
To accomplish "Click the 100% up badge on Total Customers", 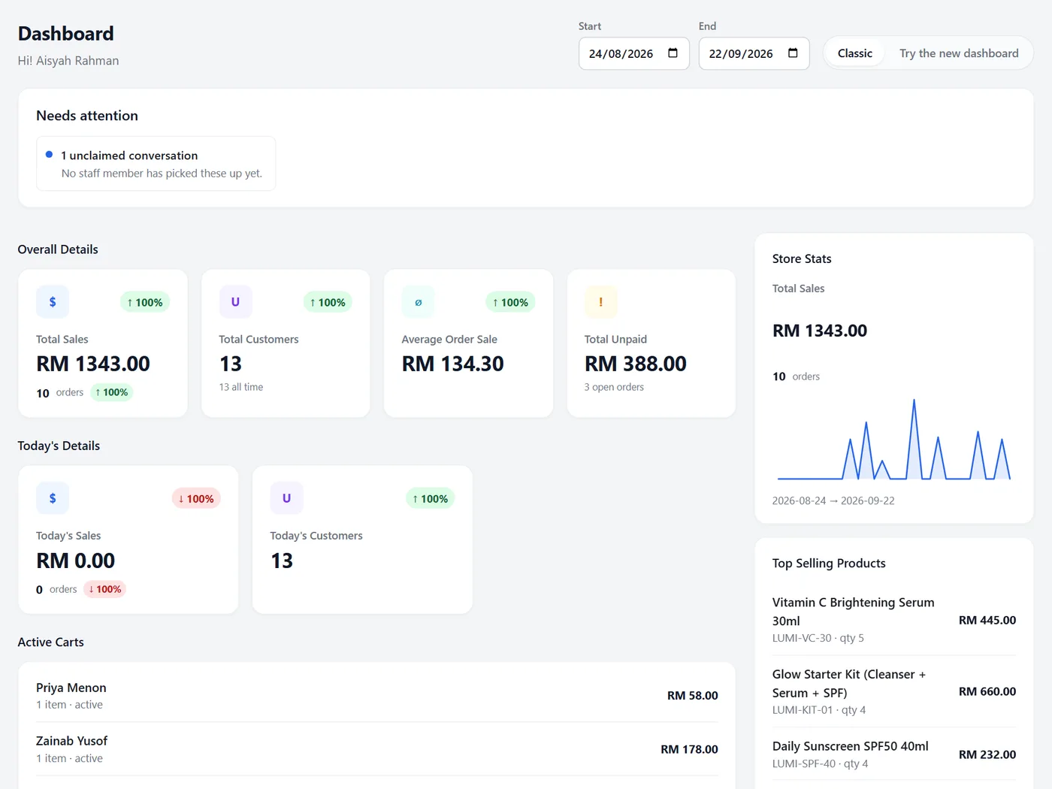I will pyautogui.click(x=328, y=302).
